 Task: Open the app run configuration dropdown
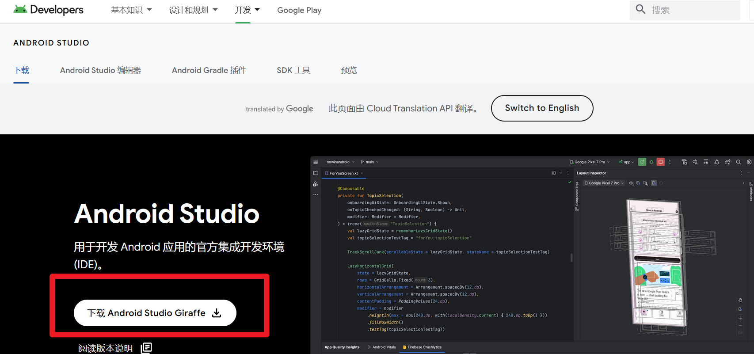coord(626,162)
